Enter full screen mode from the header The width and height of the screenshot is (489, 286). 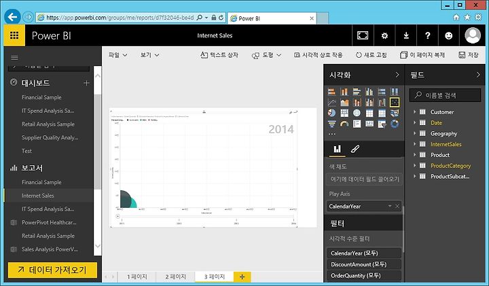(363, 35)
